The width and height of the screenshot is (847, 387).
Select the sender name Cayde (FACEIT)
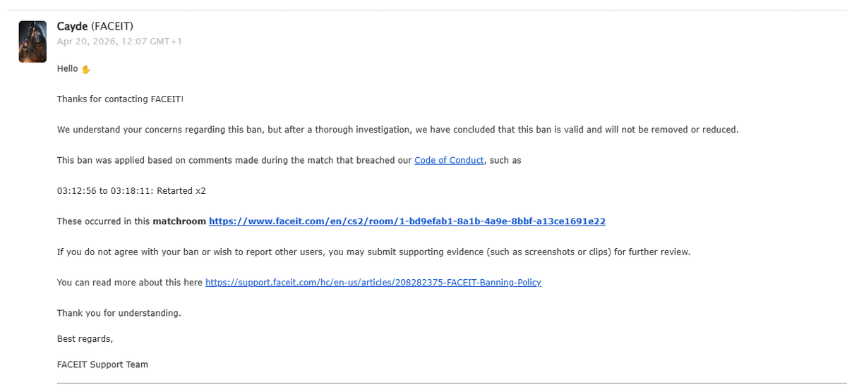tap(95, 26)
